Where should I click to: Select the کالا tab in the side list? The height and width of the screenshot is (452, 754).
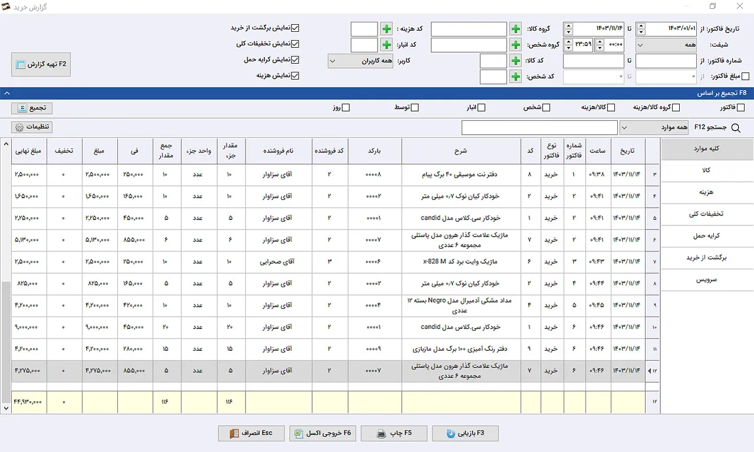(x=707, y=170)
